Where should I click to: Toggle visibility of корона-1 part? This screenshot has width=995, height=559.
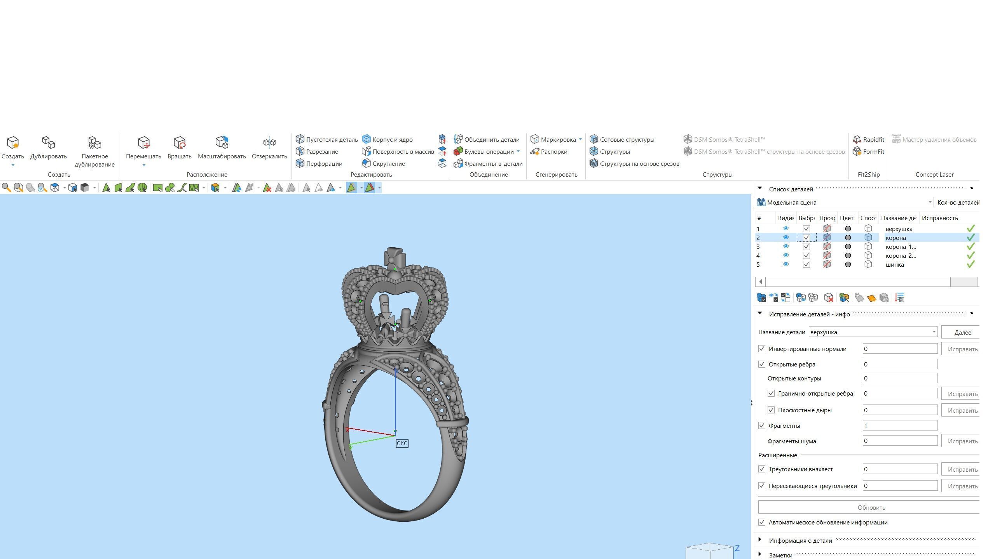coord(786,247)
